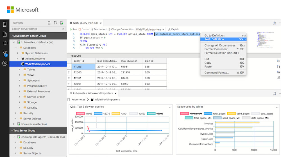This screenshot has width=281, height=157.
Task: Toggle the 42076 legend swatch
Action: click(98, 114)
